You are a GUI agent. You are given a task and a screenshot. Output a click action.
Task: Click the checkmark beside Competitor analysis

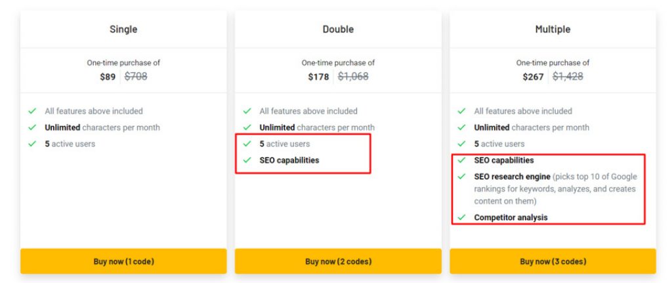(x=461, y=217)
